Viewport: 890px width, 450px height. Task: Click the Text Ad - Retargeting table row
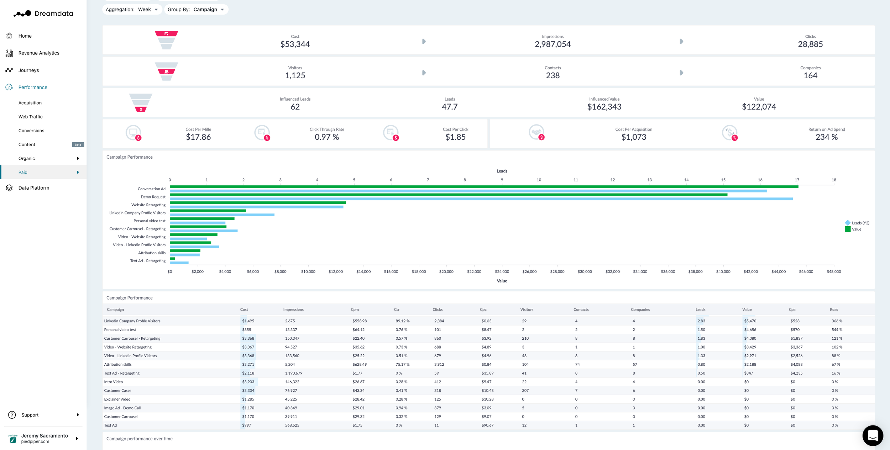(488, 373)
